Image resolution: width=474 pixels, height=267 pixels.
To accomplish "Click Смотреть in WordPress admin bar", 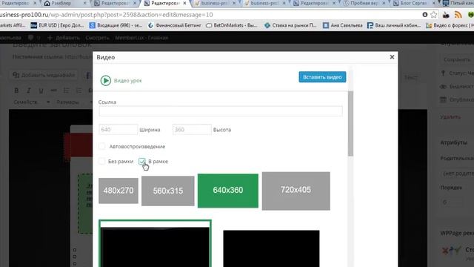I will pyautogui.click(x=97, y=38).
